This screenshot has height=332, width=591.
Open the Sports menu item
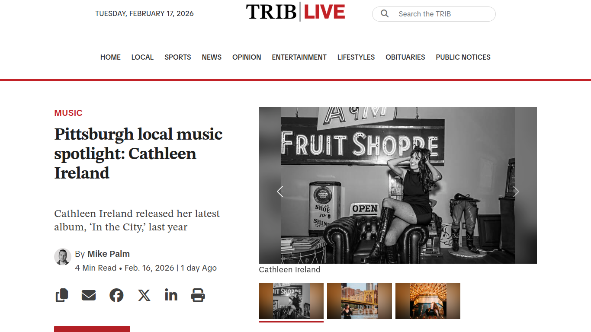click(177, 57)
